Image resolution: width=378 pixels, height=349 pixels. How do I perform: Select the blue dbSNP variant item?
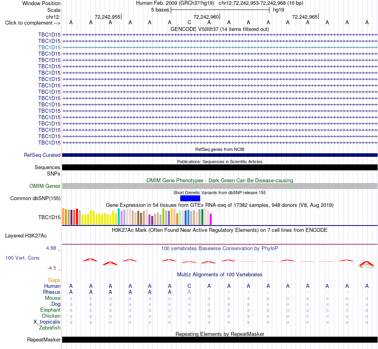click(x=190, y=199)
